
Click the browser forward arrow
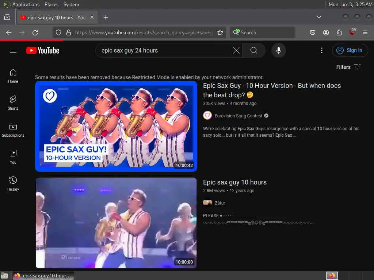[x=22, y=32]
